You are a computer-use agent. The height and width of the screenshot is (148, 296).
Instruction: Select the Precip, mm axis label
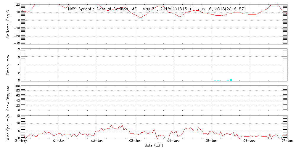click(x=9, y=65)
